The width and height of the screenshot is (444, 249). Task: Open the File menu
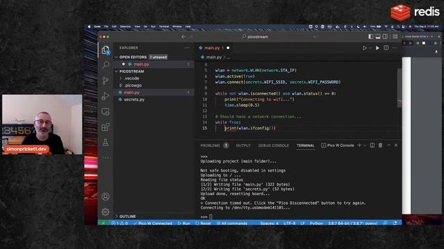[x=106, y=26]
